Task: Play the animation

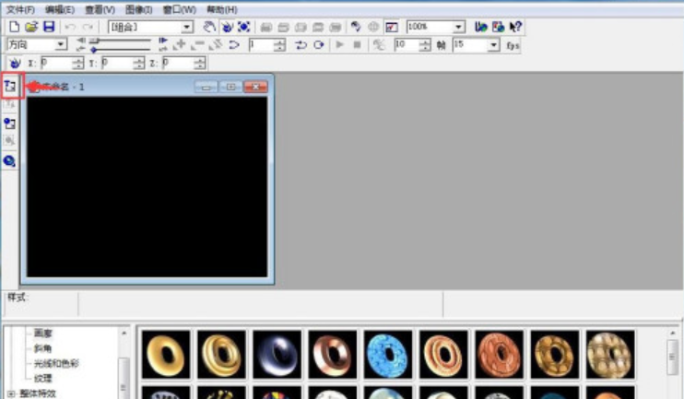Action: (x=339, y=45)
